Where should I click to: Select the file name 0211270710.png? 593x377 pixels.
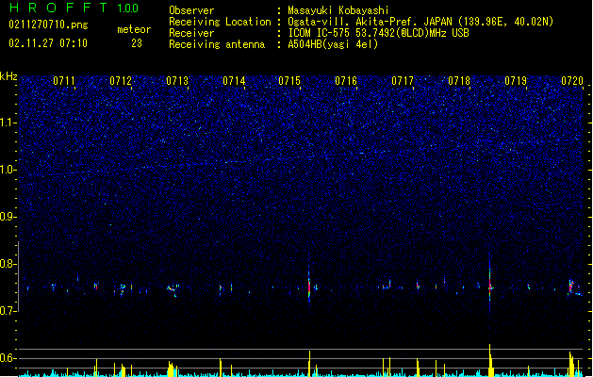48,25
